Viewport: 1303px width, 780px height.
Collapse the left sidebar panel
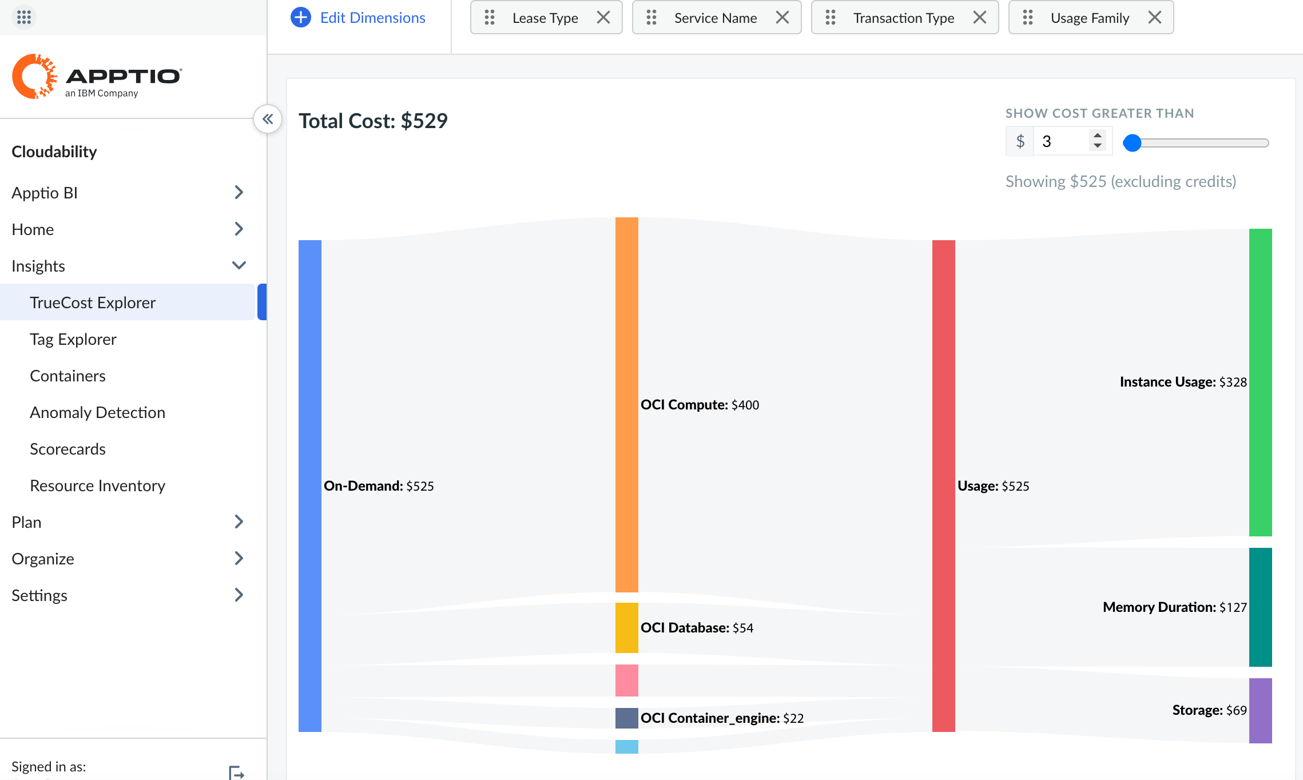coord(268,119)
